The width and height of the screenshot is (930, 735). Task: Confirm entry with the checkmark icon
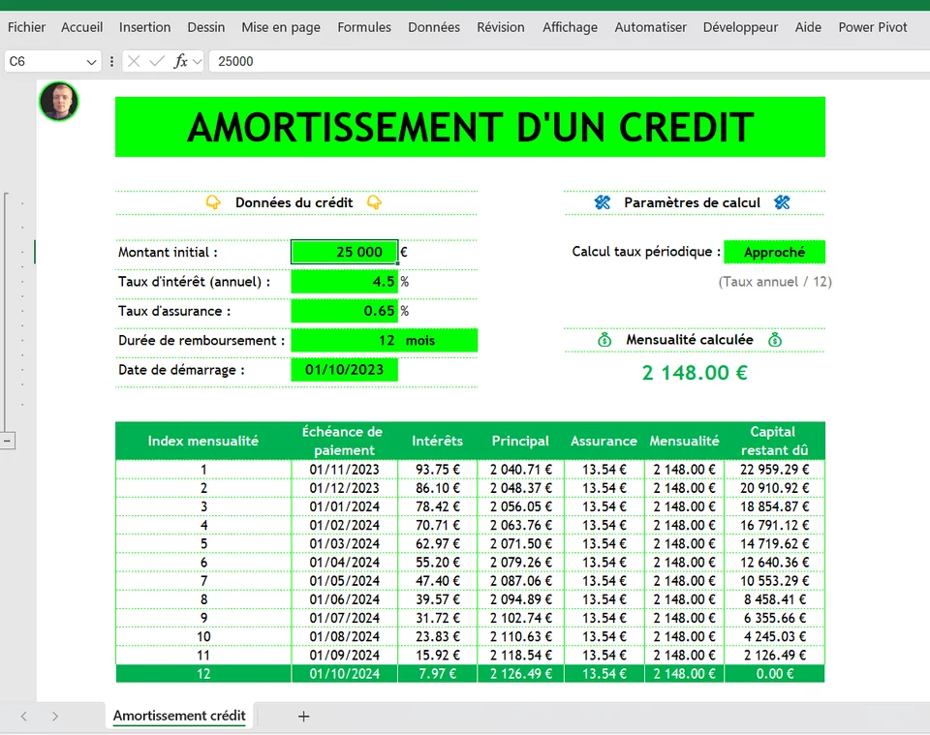[x=157, y=62]
